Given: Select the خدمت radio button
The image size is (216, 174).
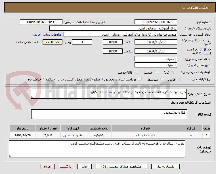Looking at the screenshot, I should (x=157, y=72).
